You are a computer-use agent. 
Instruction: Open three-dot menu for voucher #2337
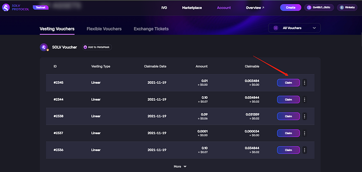coord(305,133)
